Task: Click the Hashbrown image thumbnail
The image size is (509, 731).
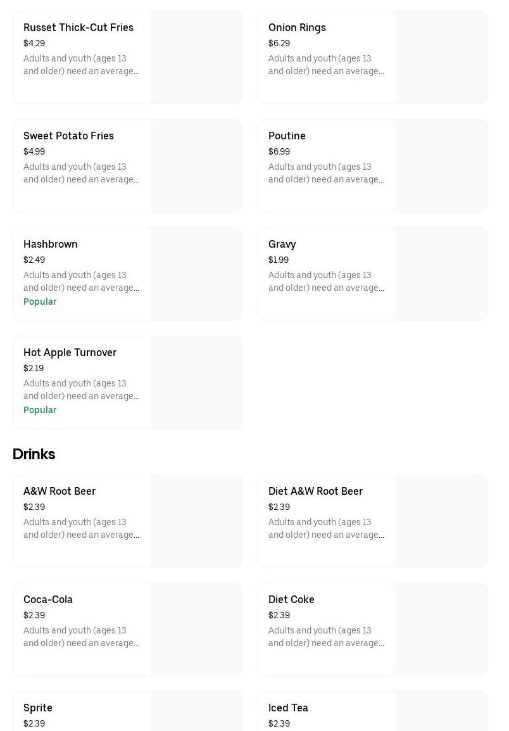Action: pos(196,274)
